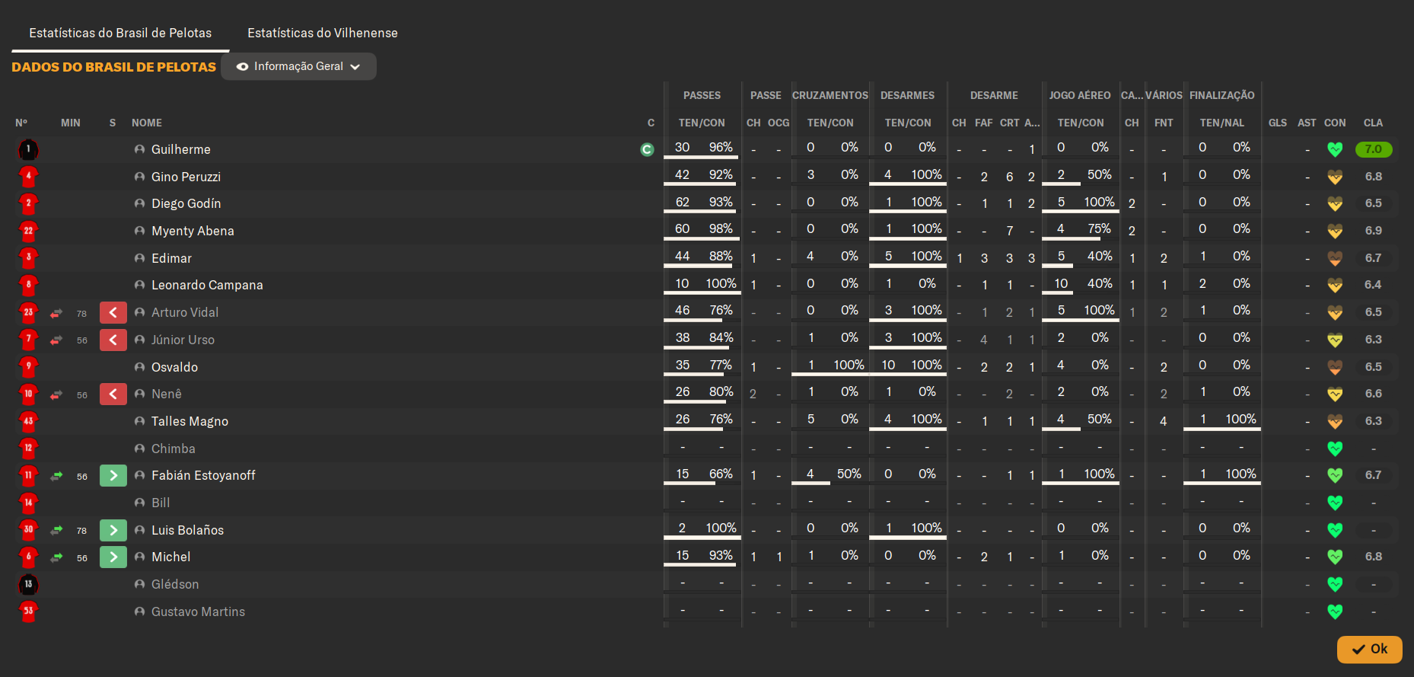The image size is (1414, 677).
Task: Select the Gustavo Martins player name
Action: pyautogui.click(x=198, y=612)
